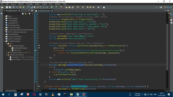173x97 pixels.
Task: Click the Run Last Tool external tools icon
Action: (x=62, y=7)
